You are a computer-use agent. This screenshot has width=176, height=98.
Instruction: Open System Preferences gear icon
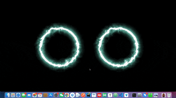56,95
